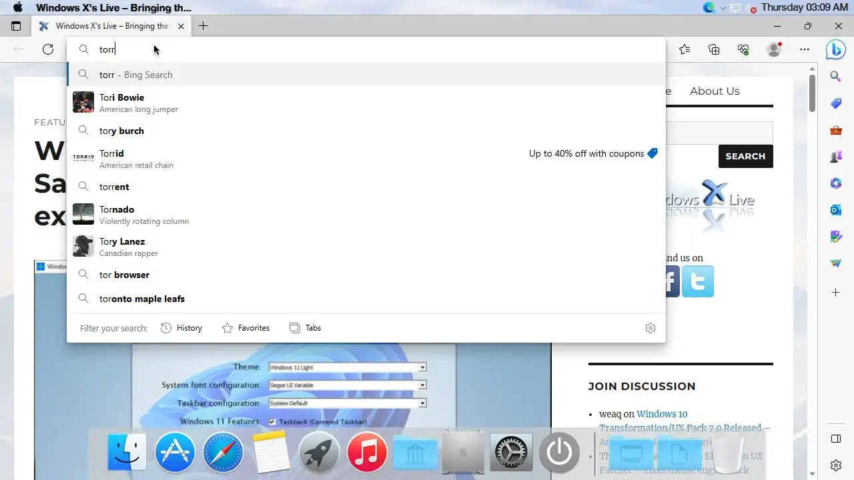Open the Favorites star list icon
Screen dimensions: 854x480
(x=685, y=49)
